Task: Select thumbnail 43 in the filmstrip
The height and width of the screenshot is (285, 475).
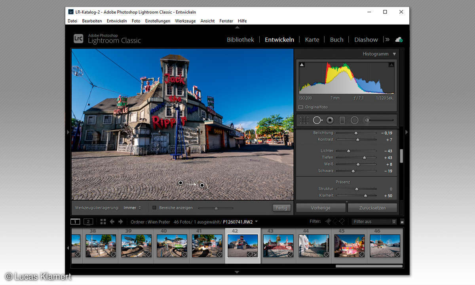Action: click(x=278, y=245)
